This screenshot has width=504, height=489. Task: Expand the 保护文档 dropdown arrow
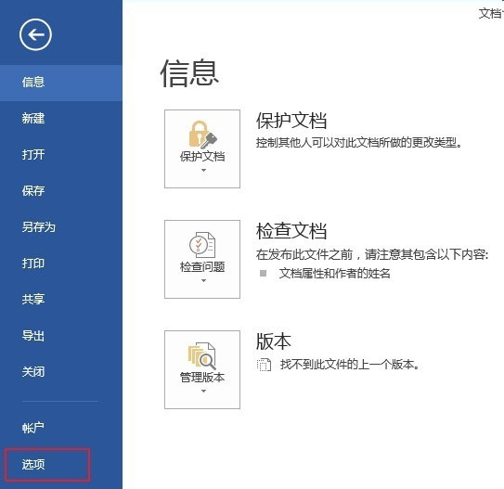tap(203, 170)
